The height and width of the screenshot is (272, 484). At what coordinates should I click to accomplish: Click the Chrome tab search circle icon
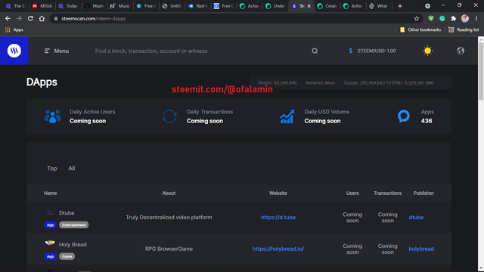pos(427,6)
